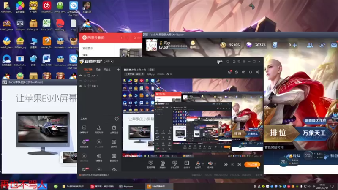Viewport: 338px width, 190px height.
Task: Click the plus icon beside the 0 currency
Action: pos(294,45)
